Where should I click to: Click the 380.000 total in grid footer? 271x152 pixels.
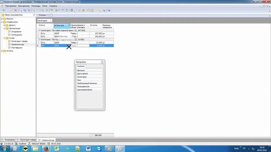98,135
